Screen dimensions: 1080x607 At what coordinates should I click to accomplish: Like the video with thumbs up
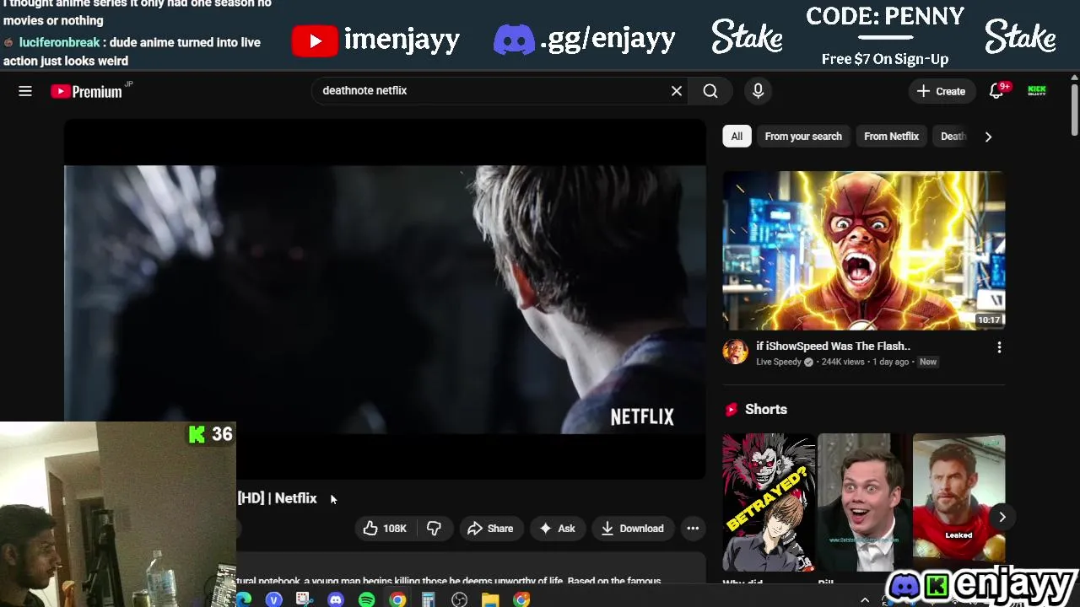(385, 529)
